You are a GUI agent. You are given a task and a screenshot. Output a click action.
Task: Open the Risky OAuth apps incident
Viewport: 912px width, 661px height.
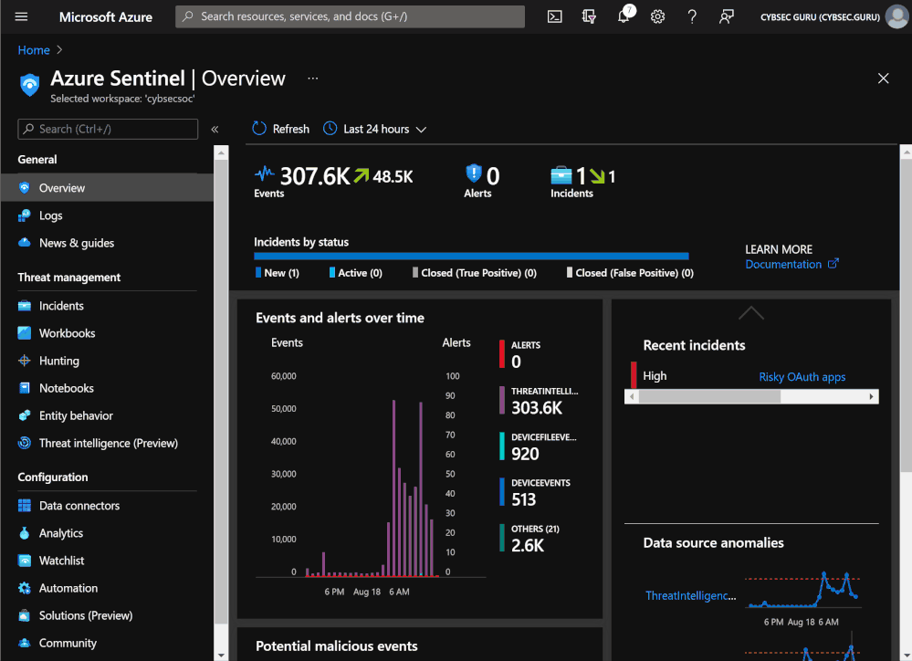click(802, 377)
